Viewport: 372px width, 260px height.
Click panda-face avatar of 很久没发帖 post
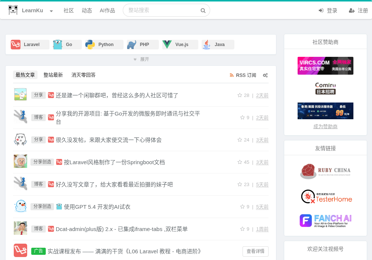tap(20, 139)
